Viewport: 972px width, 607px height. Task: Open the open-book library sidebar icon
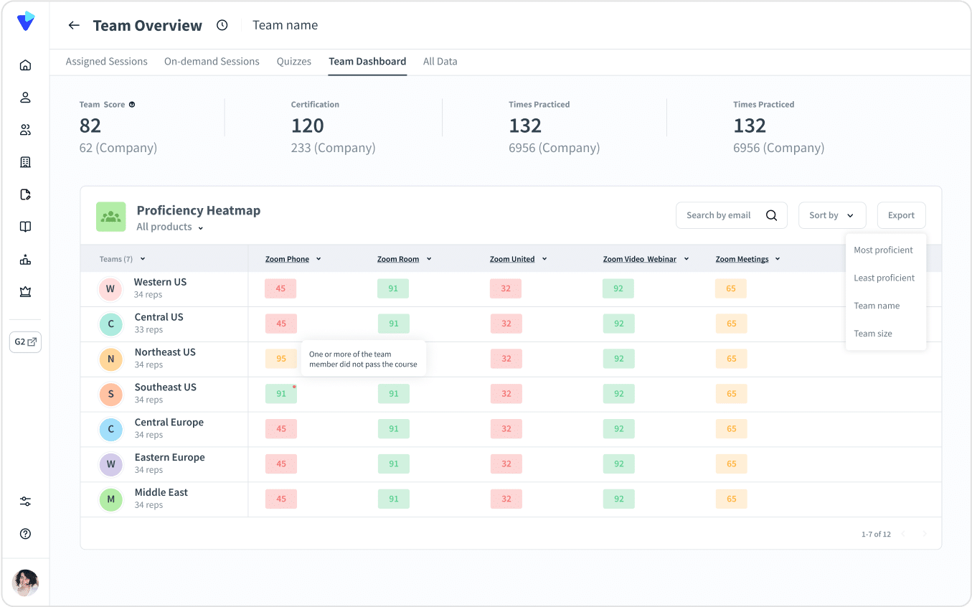(26, 227)
